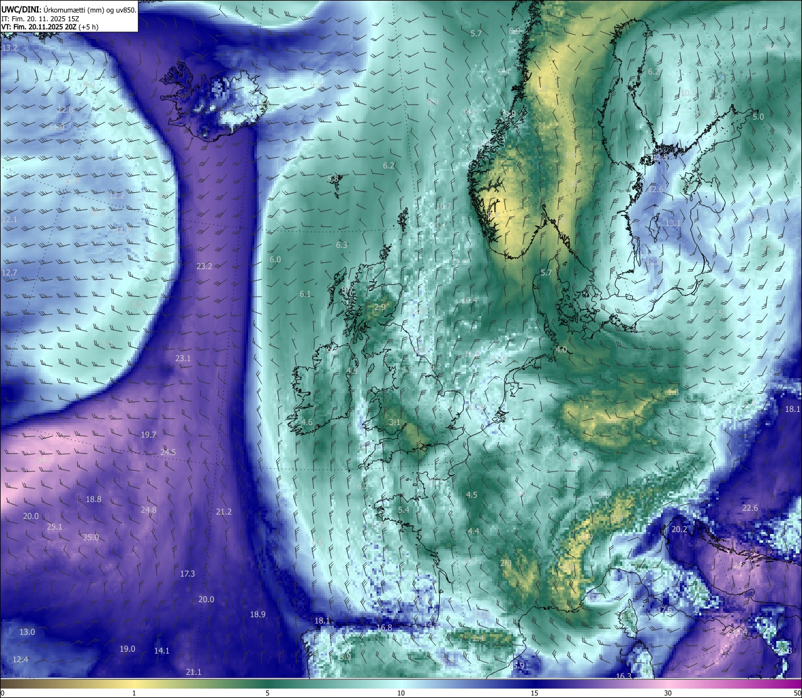Image resolution: width=802 pixels, height=698 pixels.
Task: Click the 13.0 map value
Action: [x=27, y=632]
